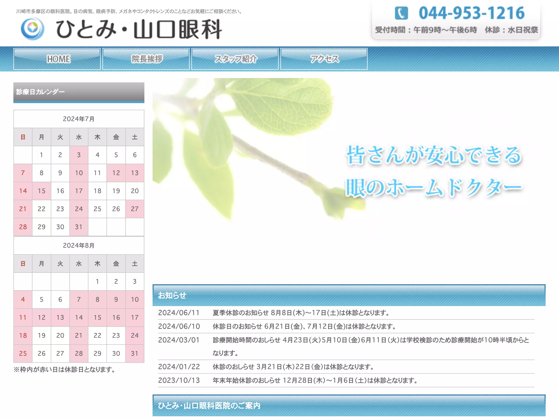Click the date 2024/06/11
Viewport: 559px width, 419px height.
179,313
